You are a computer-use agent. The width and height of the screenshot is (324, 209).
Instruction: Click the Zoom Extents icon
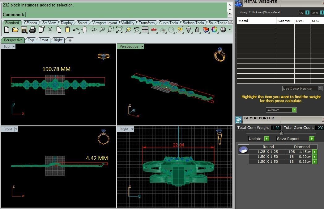(119, 30)
